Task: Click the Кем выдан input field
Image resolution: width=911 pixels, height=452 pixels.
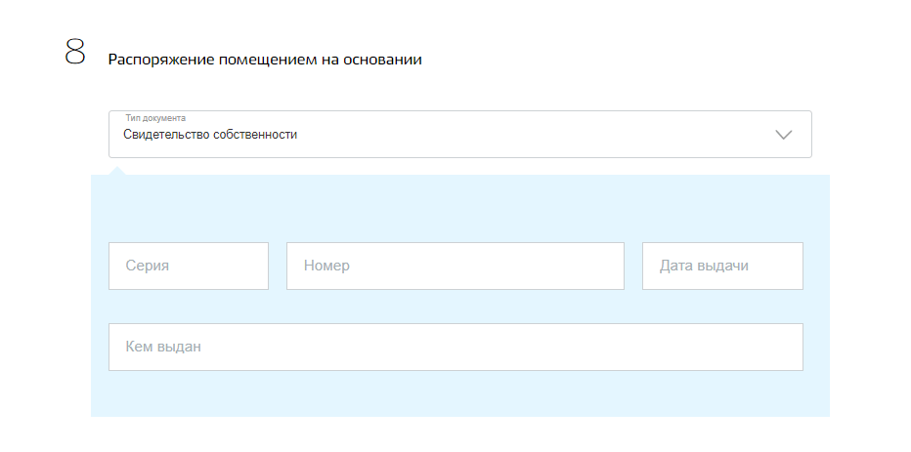Action: click(456, 347)
